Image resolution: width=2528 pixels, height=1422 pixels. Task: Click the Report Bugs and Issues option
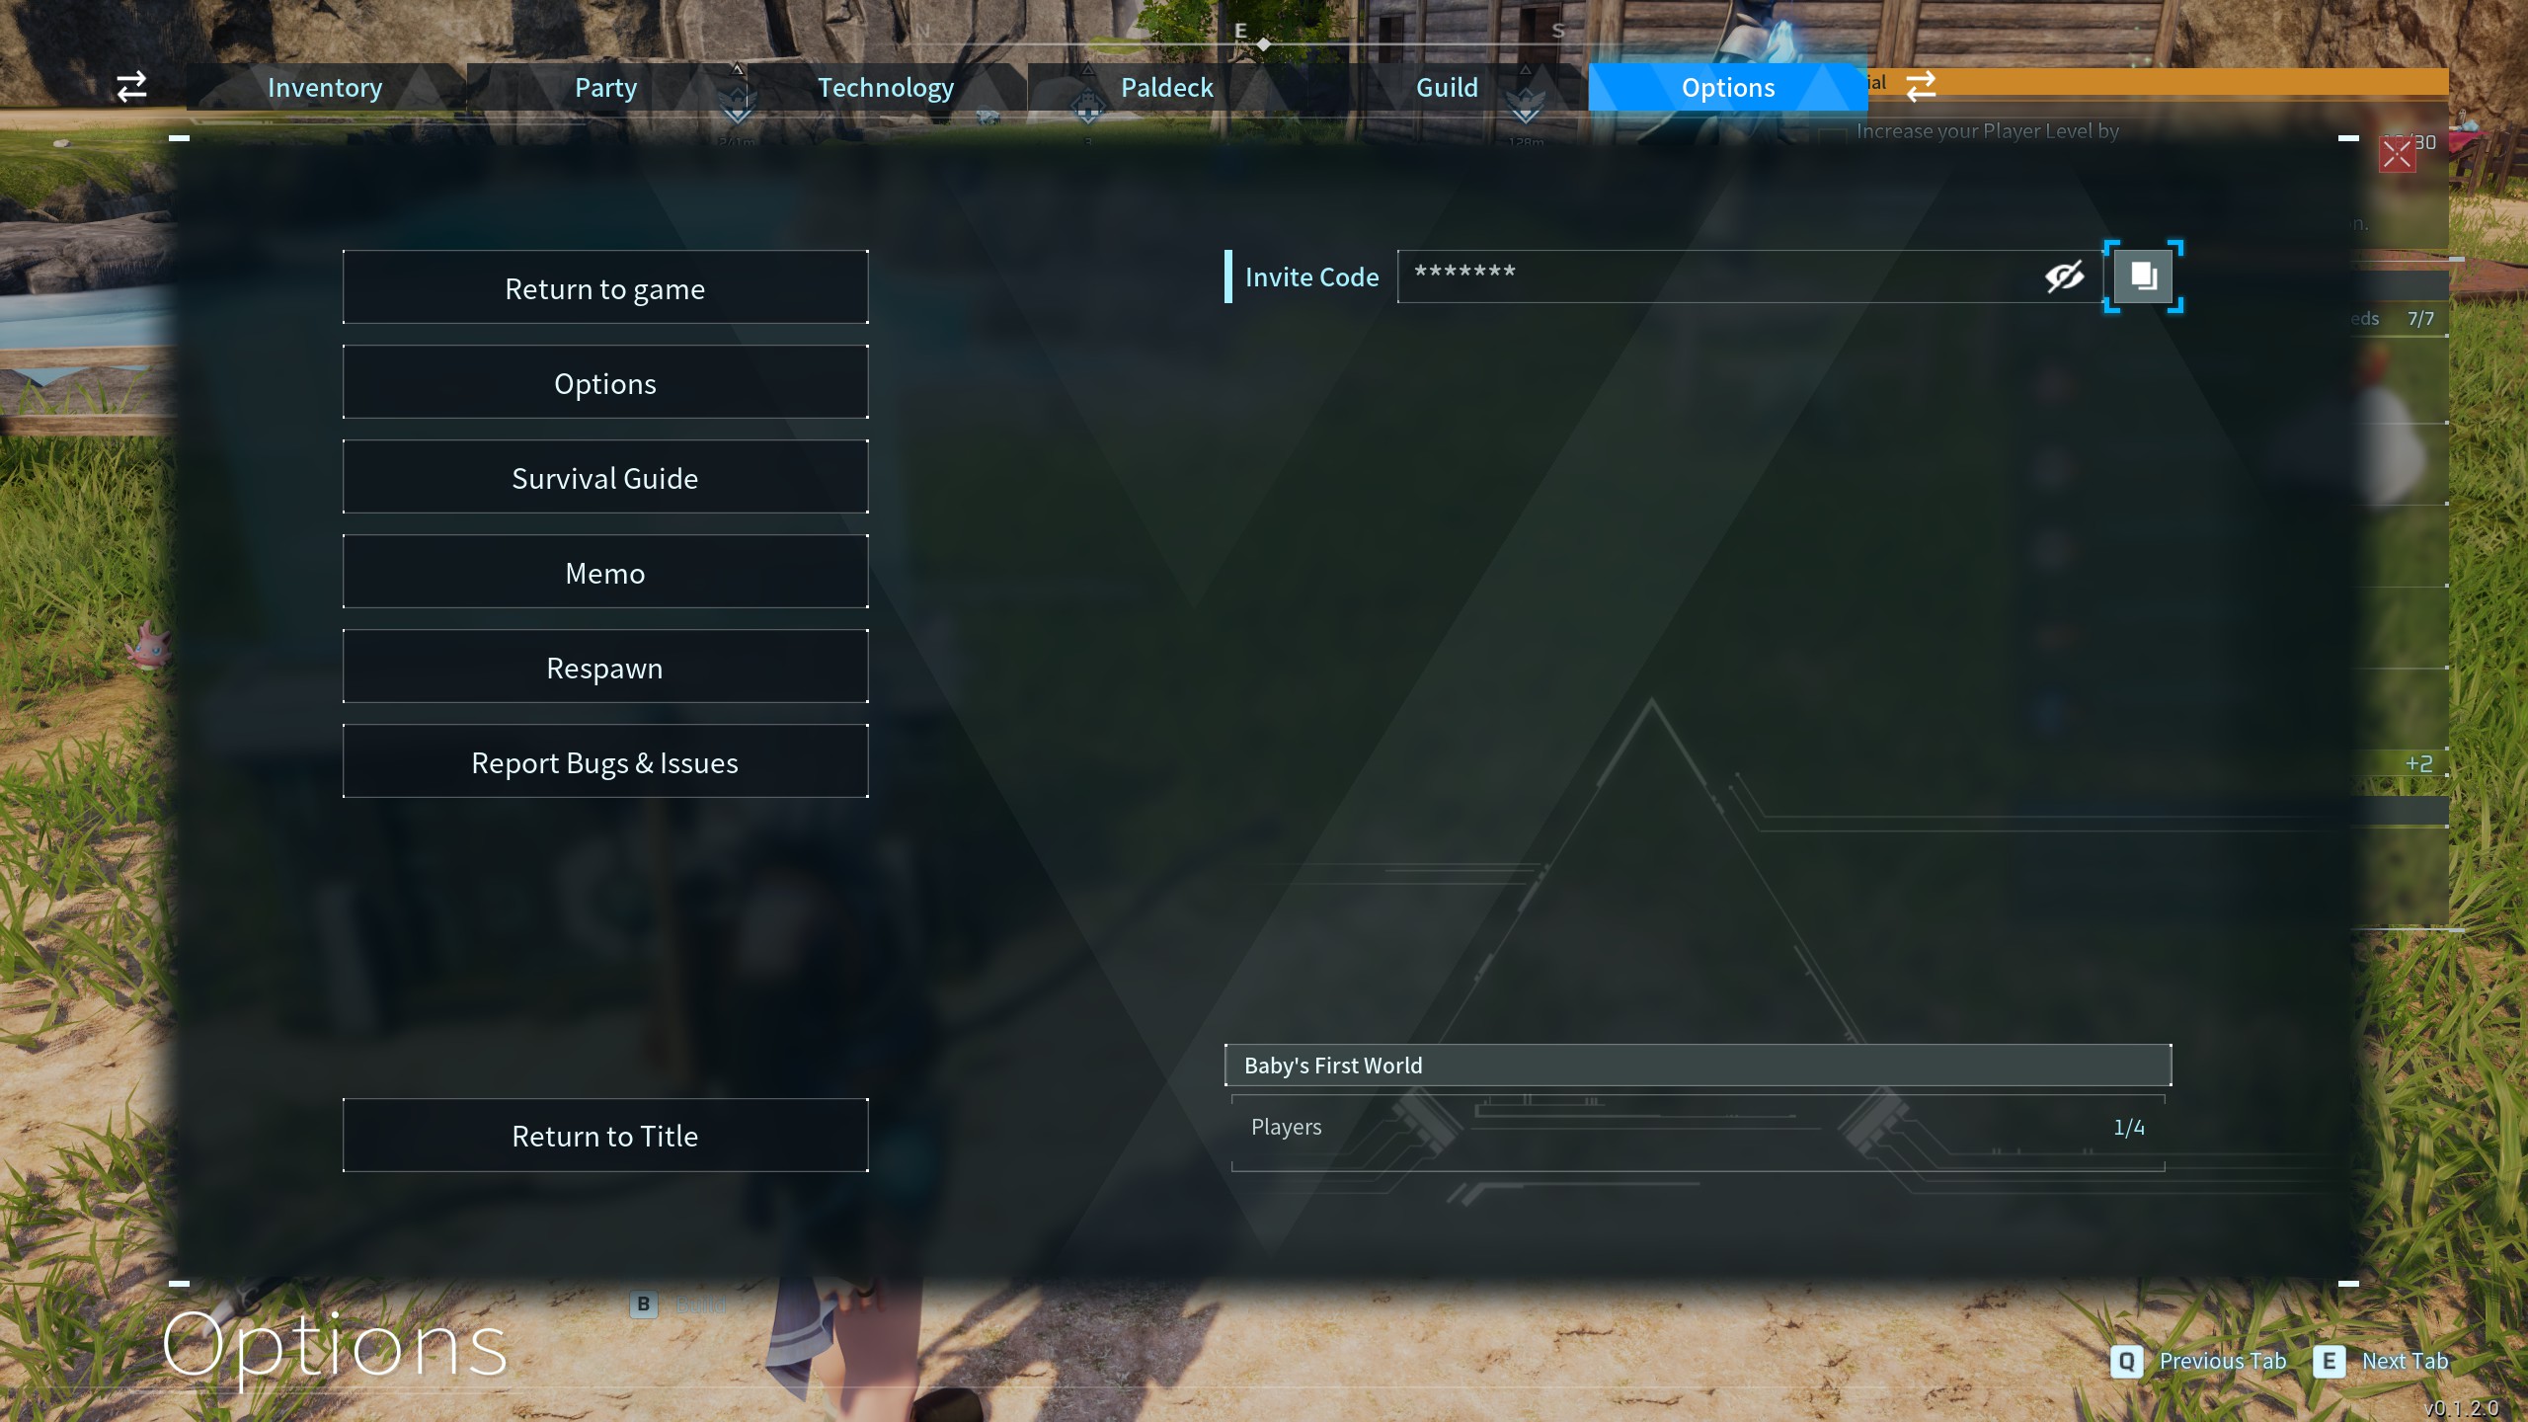point(604,760)
